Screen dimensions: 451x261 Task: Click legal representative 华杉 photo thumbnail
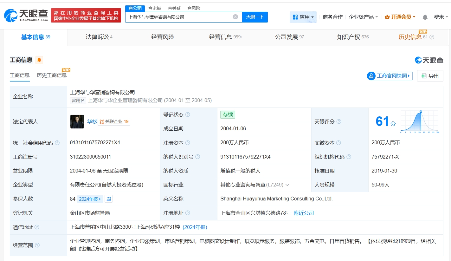pos(77,121)
